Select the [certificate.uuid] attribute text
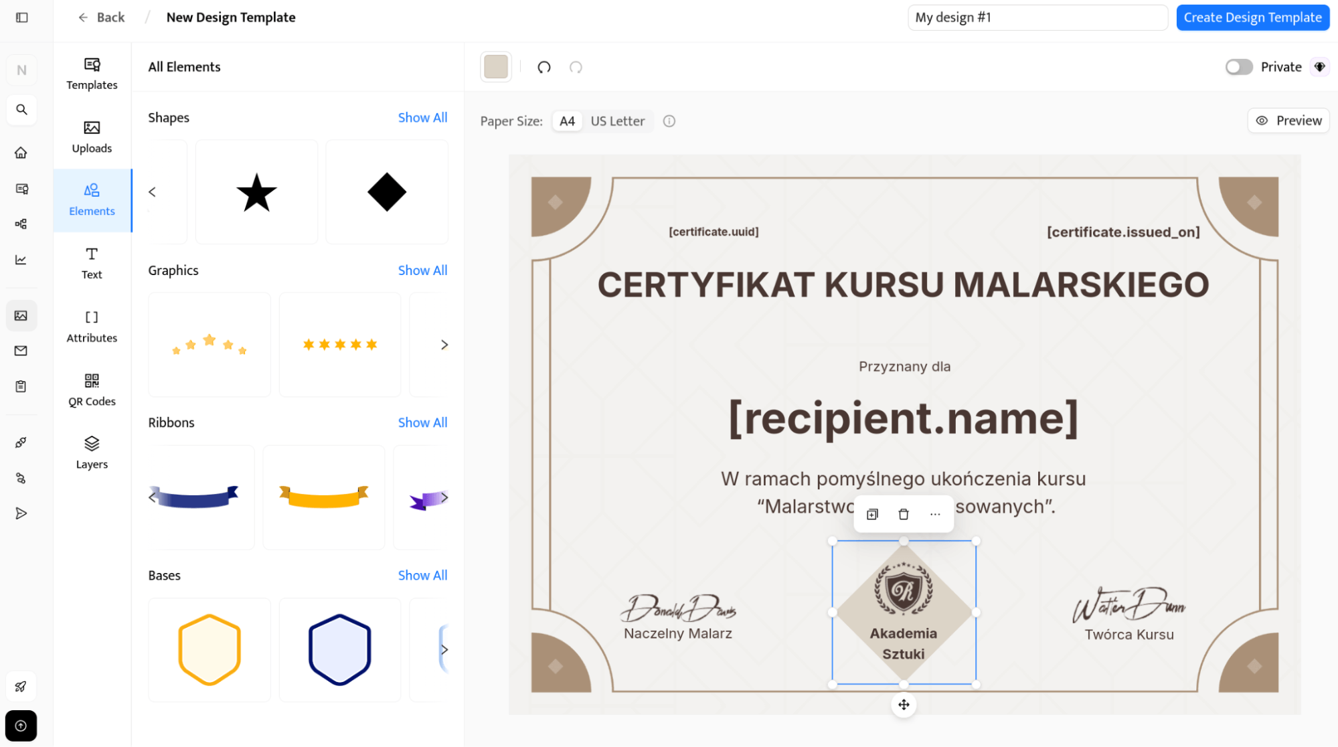 click(x=714, y=232)
